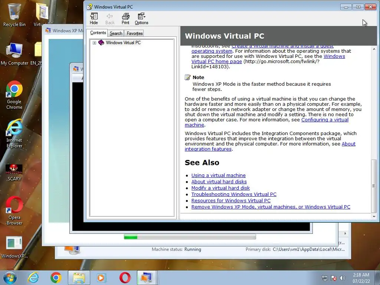
Task: Click the help pane scroll up arrow
Action: [x=374, y=49]
